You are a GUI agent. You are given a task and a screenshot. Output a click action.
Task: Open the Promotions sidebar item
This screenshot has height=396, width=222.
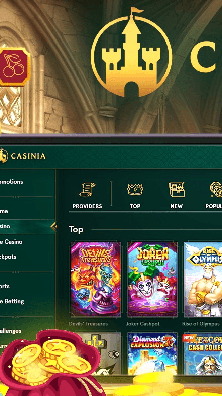[11, 182]
